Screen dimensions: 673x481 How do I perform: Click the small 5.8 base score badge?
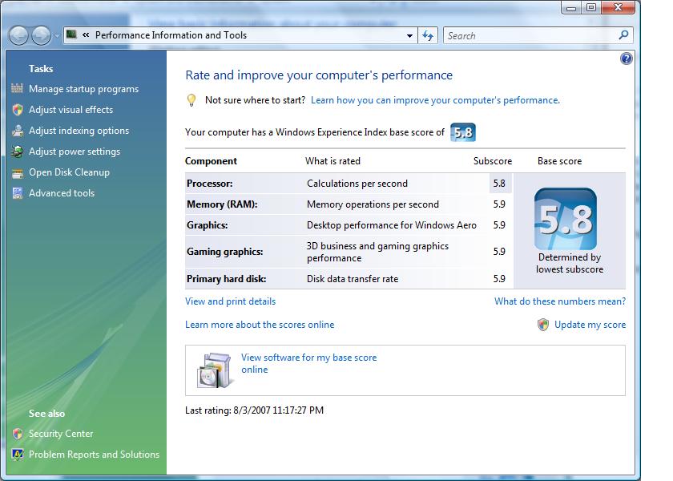point(463,132)
